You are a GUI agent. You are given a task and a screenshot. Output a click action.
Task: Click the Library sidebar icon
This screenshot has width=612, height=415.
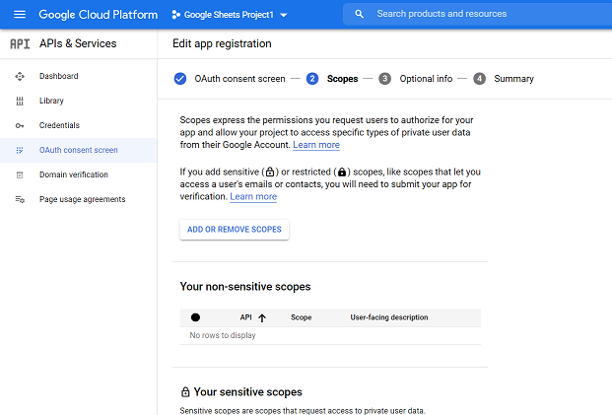click(x=20, y=101)
